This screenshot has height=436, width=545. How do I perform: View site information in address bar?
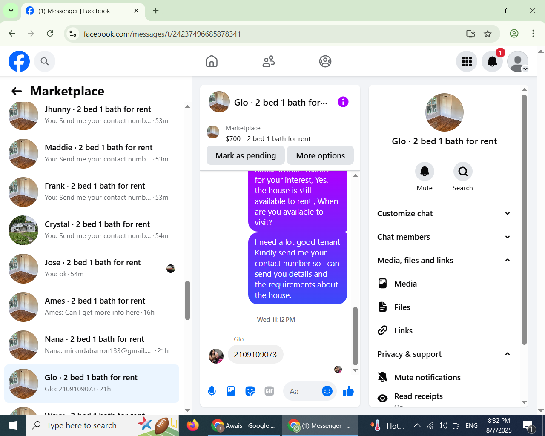click(x=73, y=34)
